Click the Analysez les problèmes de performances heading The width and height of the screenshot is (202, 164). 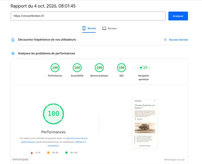47,53
